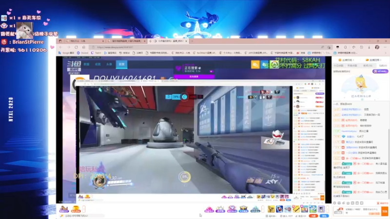The height and width of the screenshot is (219, 390).
Task: Open the Twitch bookmark
Action: tap(96, 53)
